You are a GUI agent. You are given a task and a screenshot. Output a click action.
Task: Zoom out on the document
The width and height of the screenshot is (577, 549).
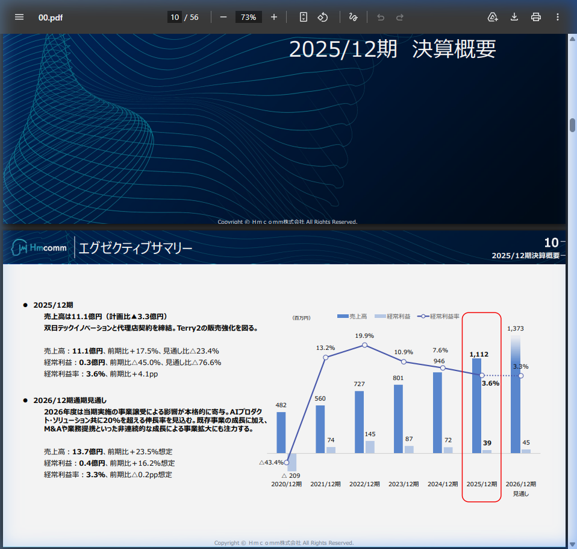tap(223, 17)
